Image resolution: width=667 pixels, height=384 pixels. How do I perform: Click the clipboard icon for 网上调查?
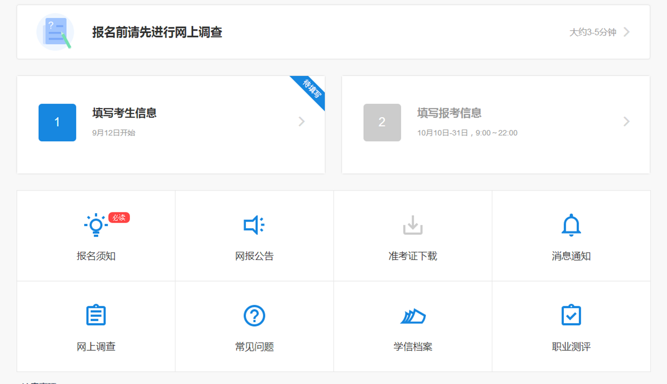[x=96, y=315]
